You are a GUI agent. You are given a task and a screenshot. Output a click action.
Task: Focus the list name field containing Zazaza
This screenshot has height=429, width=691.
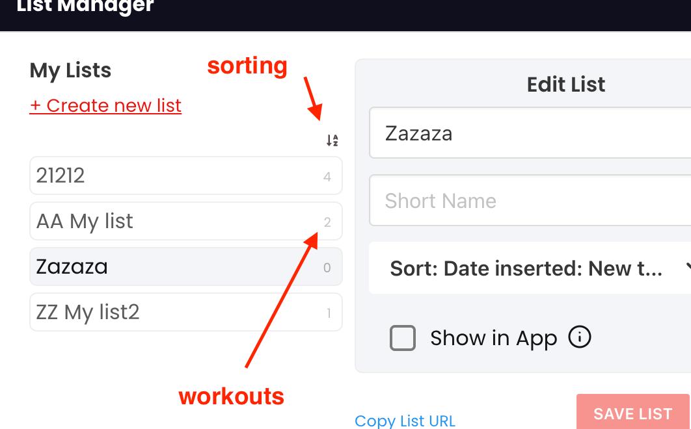click(530, 133)
